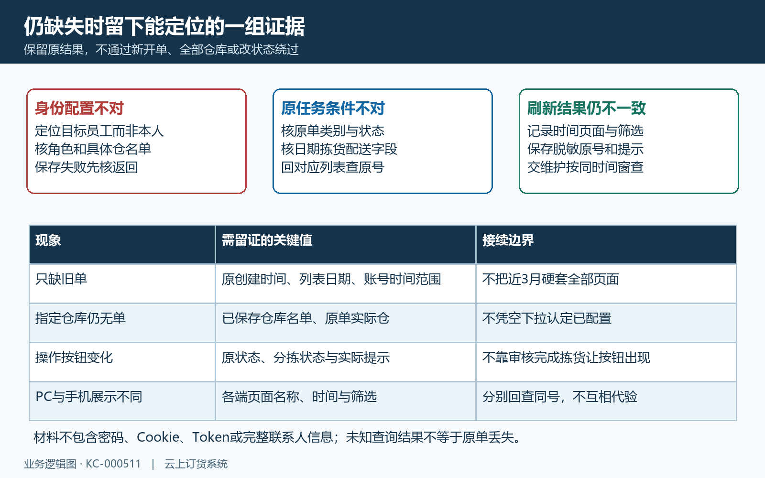This screenshot has width=765, height=478.
Task: Select the cell 操作按钮变化
Action: (122, 362)
